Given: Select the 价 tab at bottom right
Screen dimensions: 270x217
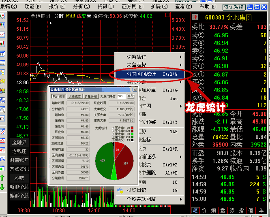Looking at the screenshot, I should tap(204, 210).
